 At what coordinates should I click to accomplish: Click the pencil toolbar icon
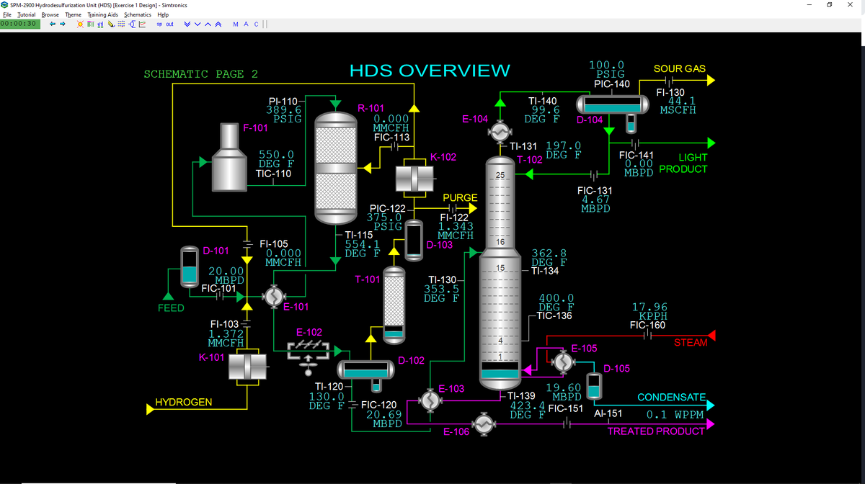pyautogui.click(x=112, y=24)
